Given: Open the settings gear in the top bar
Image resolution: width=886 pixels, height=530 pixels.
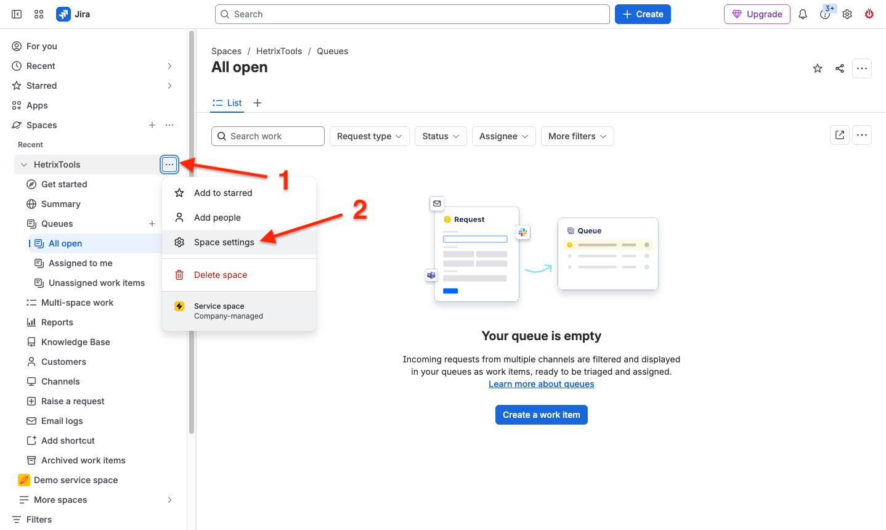Looking at the screenshot, I should (x=847, y=14).
